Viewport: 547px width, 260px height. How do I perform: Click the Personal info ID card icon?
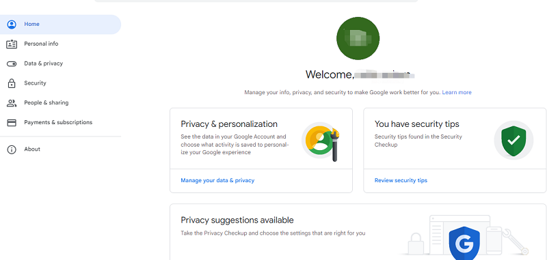point(12,44)
